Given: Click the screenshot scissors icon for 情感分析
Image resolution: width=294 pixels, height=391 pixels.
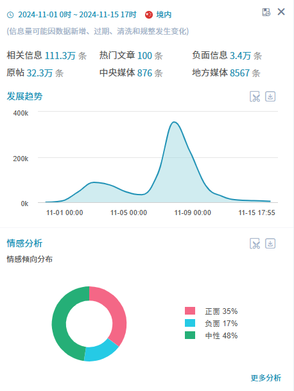Looking at the screenshot, I should click(x=255, y=243).
